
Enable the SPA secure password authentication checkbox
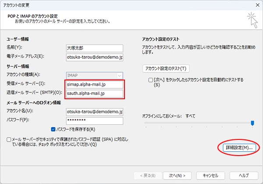click(9, 139)
